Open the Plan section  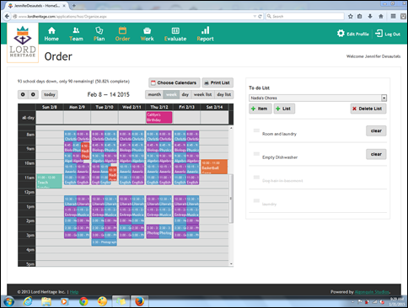[99, 34]
